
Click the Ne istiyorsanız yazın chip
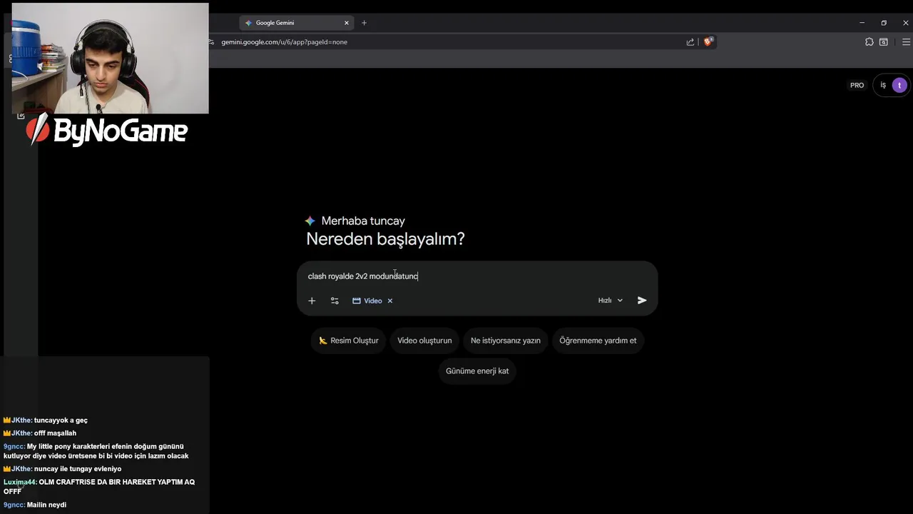pos(506,341)
